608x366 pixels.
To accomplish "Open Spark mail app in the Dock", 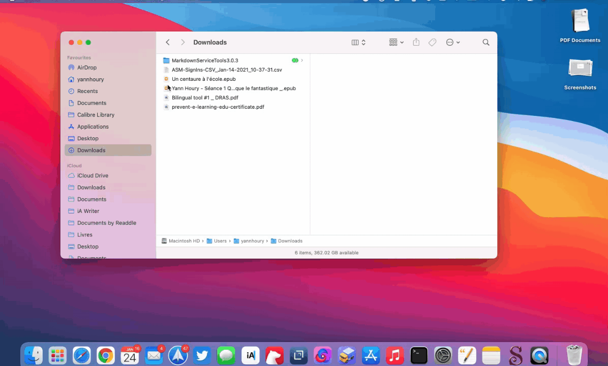I will pyautogui.click(x=178, y=355).
